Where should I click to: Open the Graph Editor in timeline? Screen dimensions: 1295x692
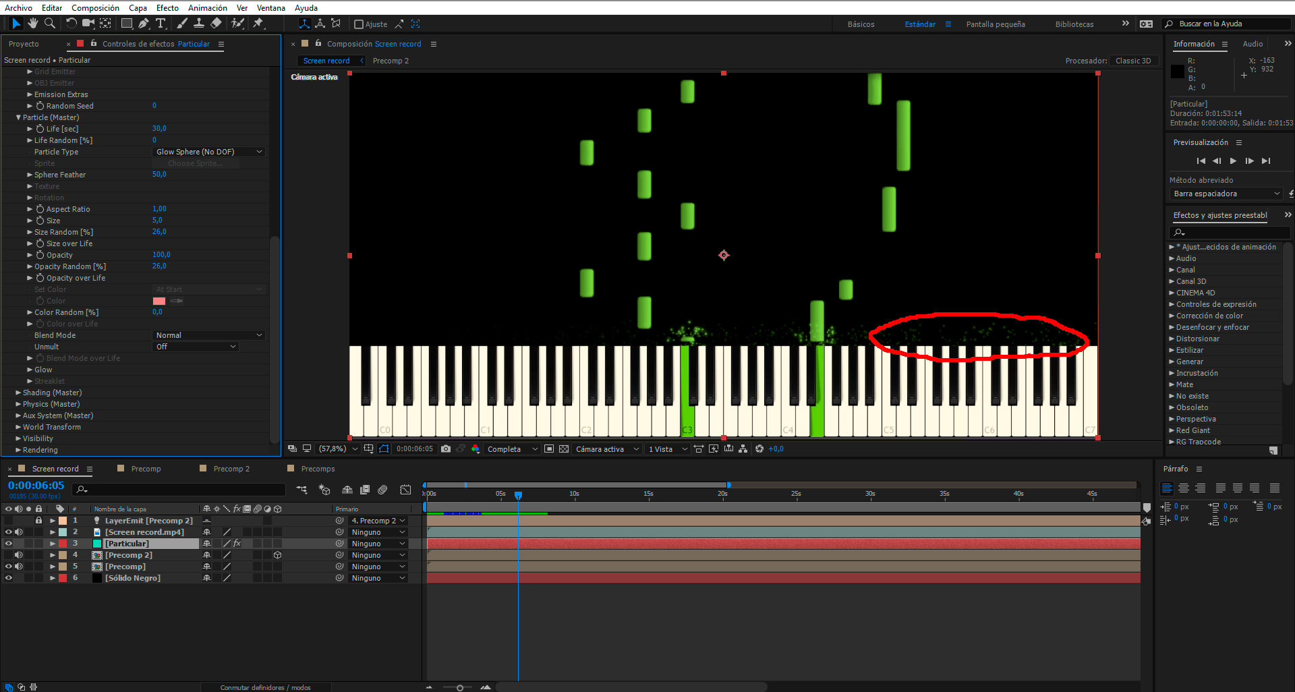click(405, 490)
